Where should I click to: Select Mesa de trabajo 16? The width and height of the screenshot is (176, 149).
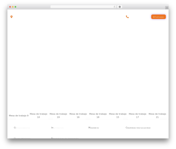[78, 116]
